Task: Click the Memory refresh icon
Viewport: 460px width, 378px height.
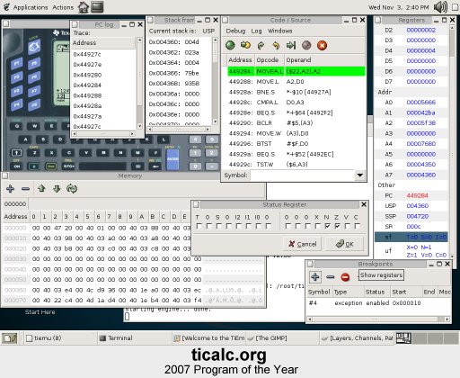Action: tap(72, 189)
